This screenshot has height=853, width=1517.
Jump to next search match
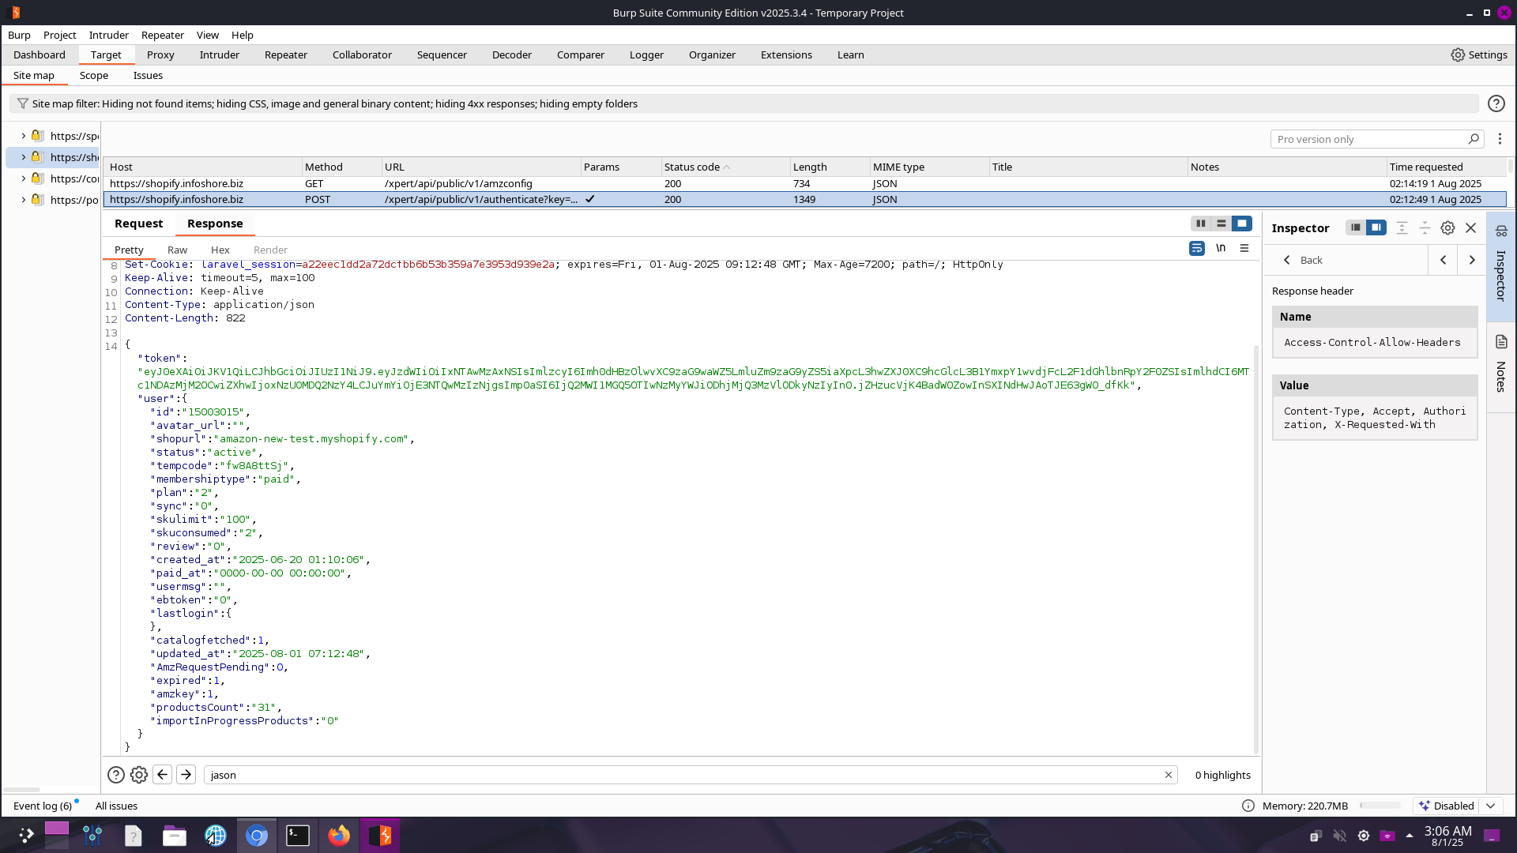(x=186, y=775)
